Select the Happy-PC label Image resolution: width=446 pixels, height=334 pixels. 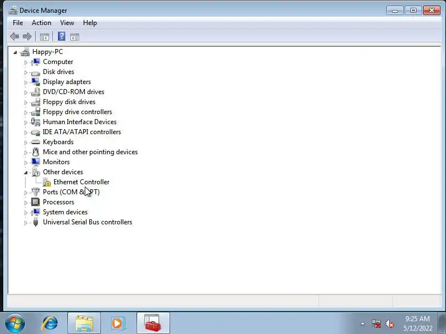coord(47,52)
